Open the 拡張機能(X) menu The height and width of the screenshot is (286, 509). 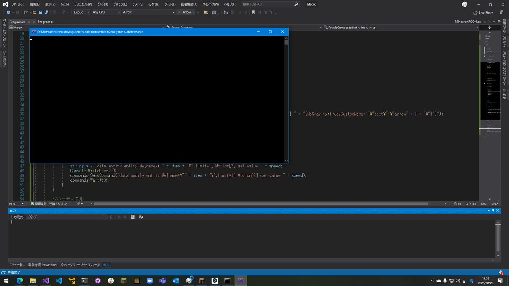click(x=190, y=4)
